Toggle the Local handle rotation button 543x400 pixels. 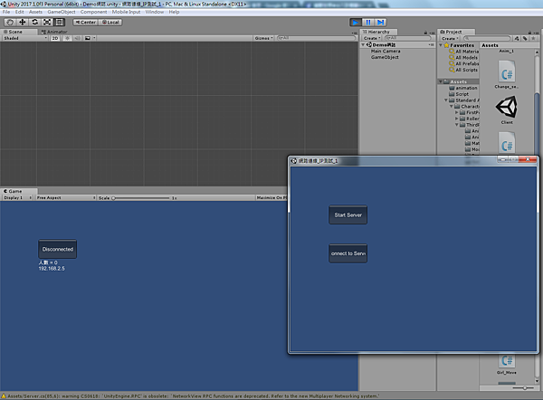[110, 22]
